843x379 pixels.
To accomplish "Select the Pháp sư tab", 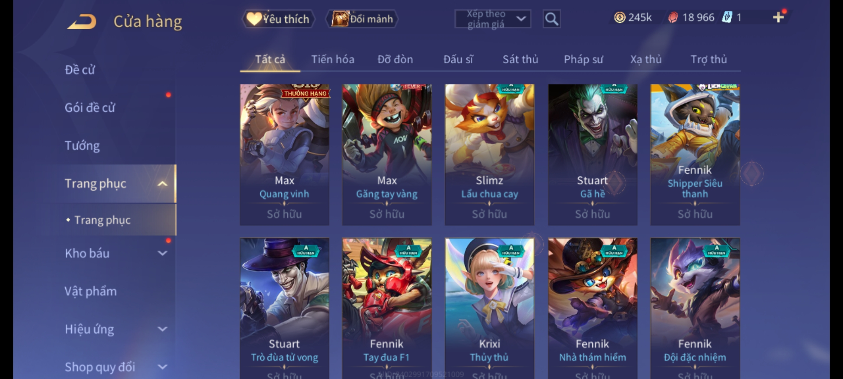I will pos(583,59).
